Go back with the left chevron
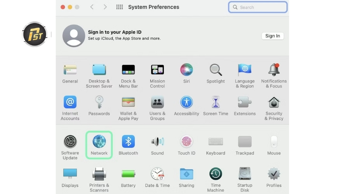Viewport: 345px width, 194px height. pyautogui.click(x=92, y=7)
